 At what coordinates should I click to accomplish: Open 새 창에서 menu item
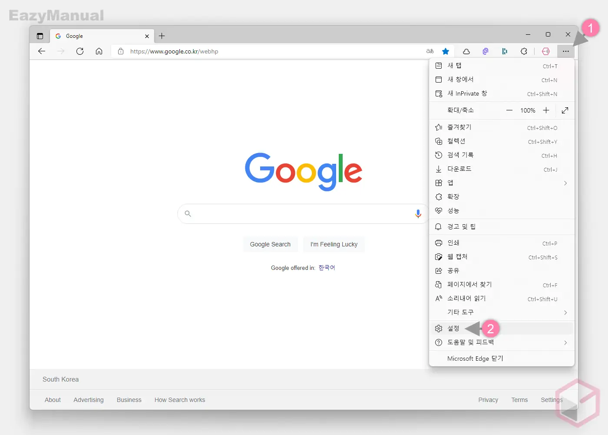coord(502,80)
